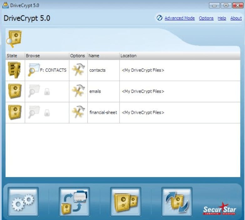Click the financial-sheet row location text

[x=143, y=112]
